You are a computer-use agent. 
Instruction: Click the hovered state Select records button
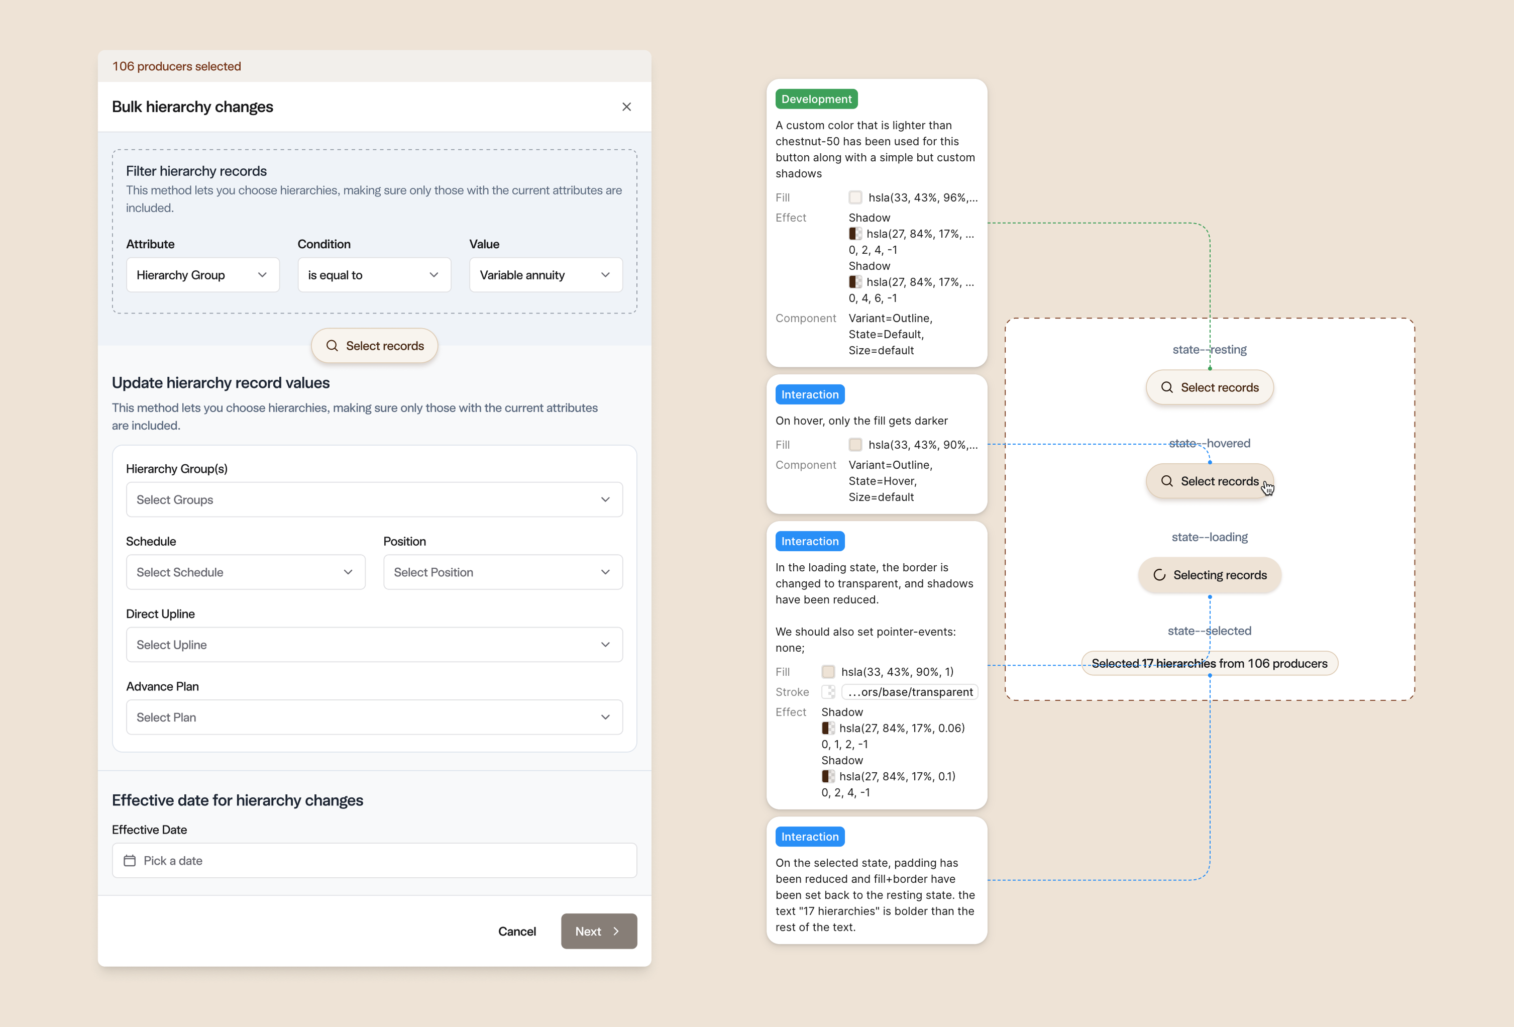(x=1210, y=481)
